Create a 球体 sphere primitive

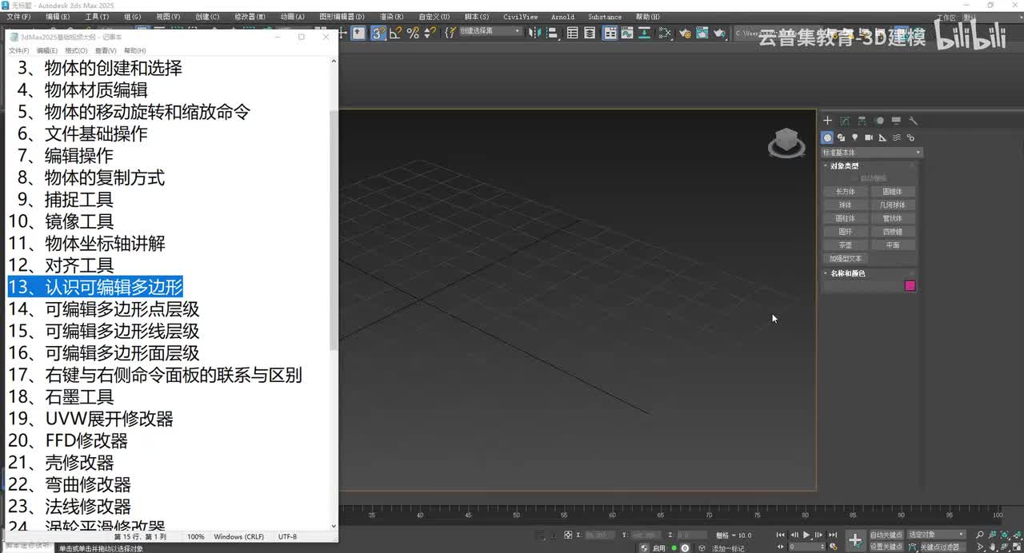(846, 205)
